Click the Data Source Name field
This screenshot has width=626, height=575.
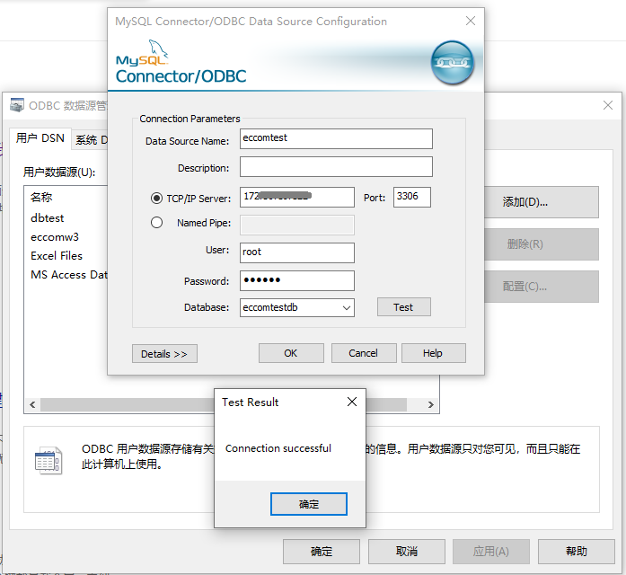click(336, 138)
